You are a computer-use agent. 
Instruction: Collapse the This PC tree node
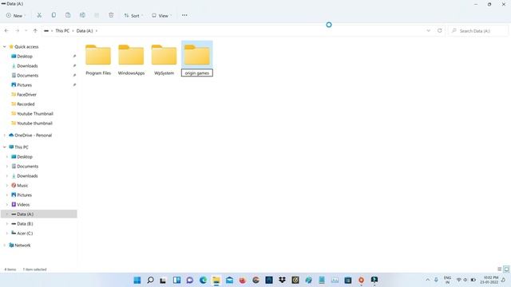(x=5, y=147)
